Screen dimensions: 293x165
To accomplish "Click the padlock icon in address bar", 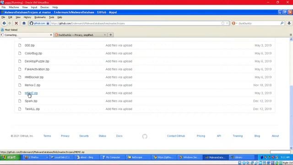I will pyautogui.click(x=48, y=23).
